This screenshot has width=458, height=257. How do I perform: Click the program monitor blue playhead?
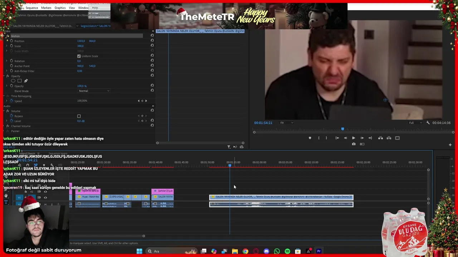pos(342,129)
